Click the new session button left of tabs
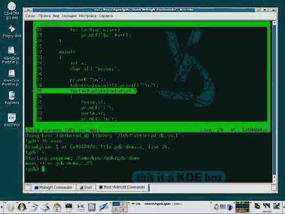 (28, 188)
